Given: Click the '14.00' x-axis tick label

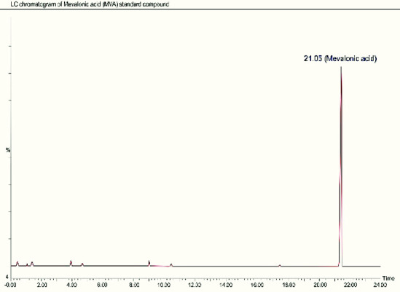Looking at the screenshot, I should point(226,285).
